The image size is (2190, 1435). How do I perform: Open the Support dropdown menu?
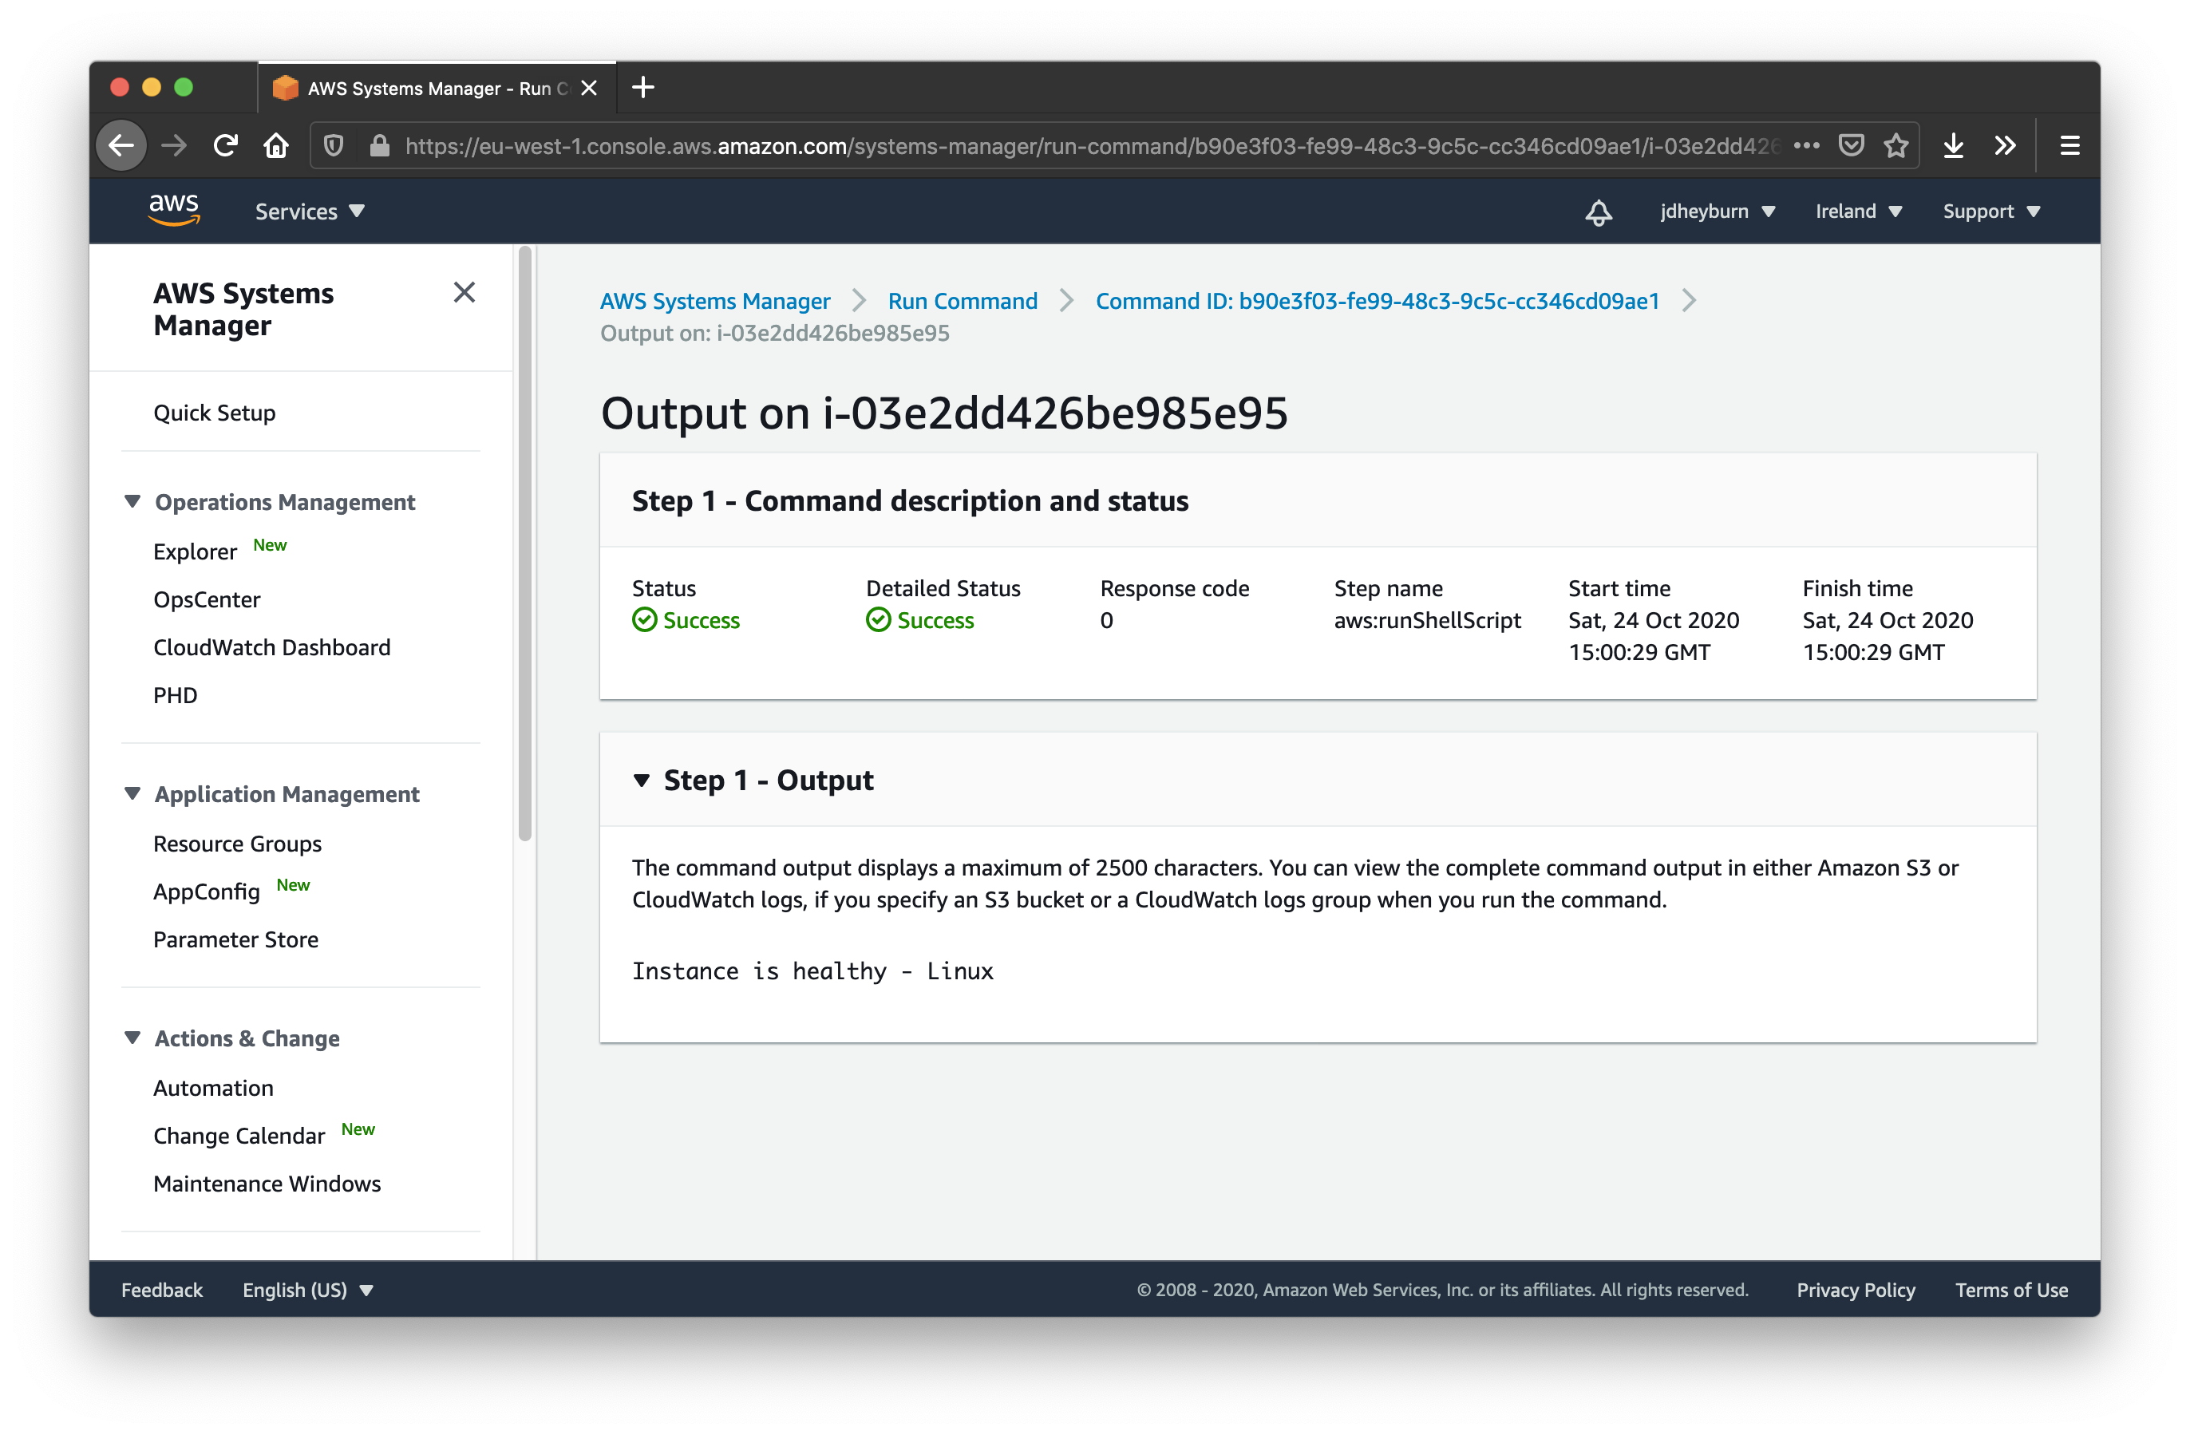tap(1991, 211)
